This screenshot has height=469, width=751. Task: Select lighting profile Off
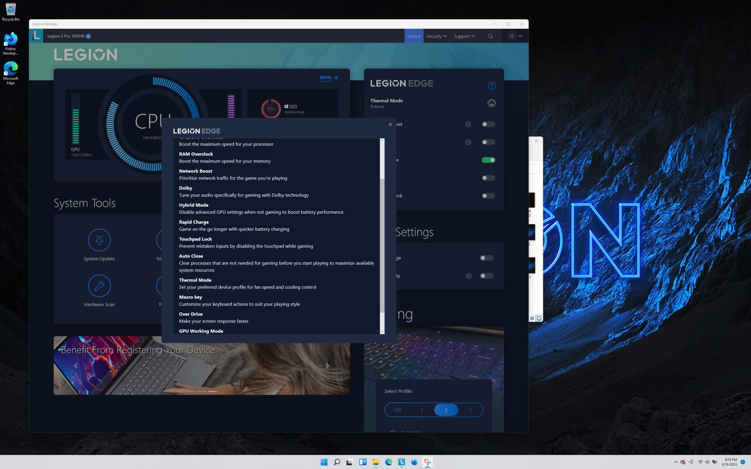(397, 410)
